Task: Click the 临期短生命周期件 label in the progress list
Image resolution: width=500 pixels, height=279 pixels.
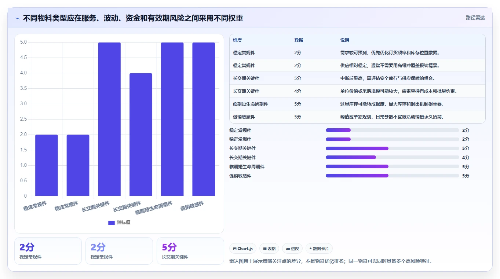Action: (247, 167)
